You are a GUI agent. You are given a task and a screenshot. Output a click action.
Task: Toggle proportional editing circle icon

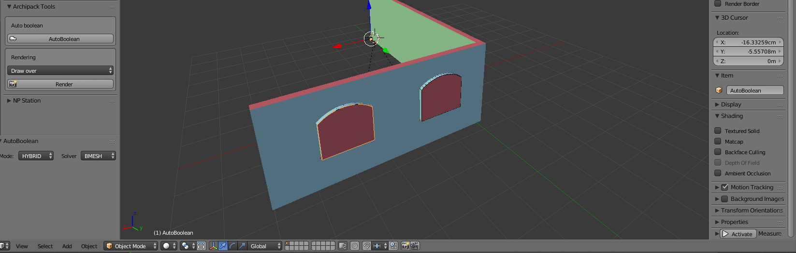355,246
